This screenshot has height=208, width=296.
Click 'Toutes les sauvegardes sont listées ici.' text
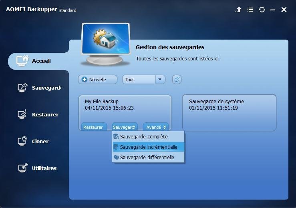pyautogui.click(x=178, y=59)
